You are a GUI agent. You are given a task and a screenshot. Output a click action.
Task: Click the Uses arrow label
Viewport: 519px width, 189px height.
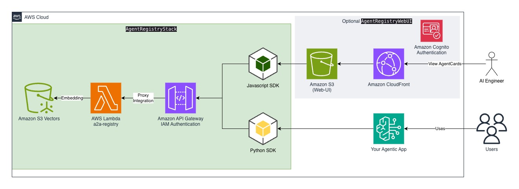click(440, 129)
